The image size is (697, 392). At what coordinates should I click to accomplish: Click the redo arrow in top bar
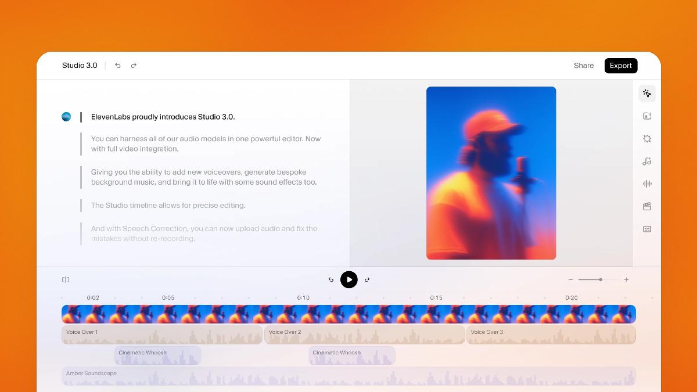pyautogui.click(x=134, y=66)
